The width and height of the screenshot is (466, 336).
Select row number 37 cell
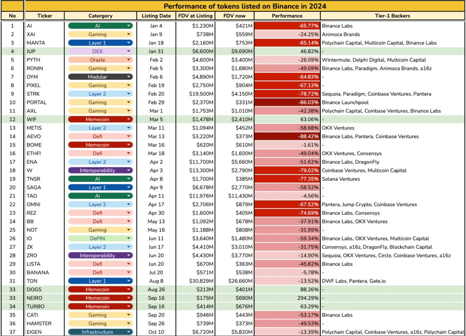coord(12,332)
